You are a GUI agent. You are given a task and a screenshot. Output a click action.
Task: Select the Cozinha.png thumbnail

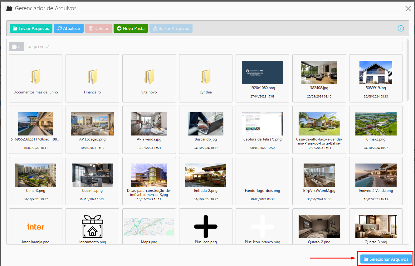tap(92, 175)
